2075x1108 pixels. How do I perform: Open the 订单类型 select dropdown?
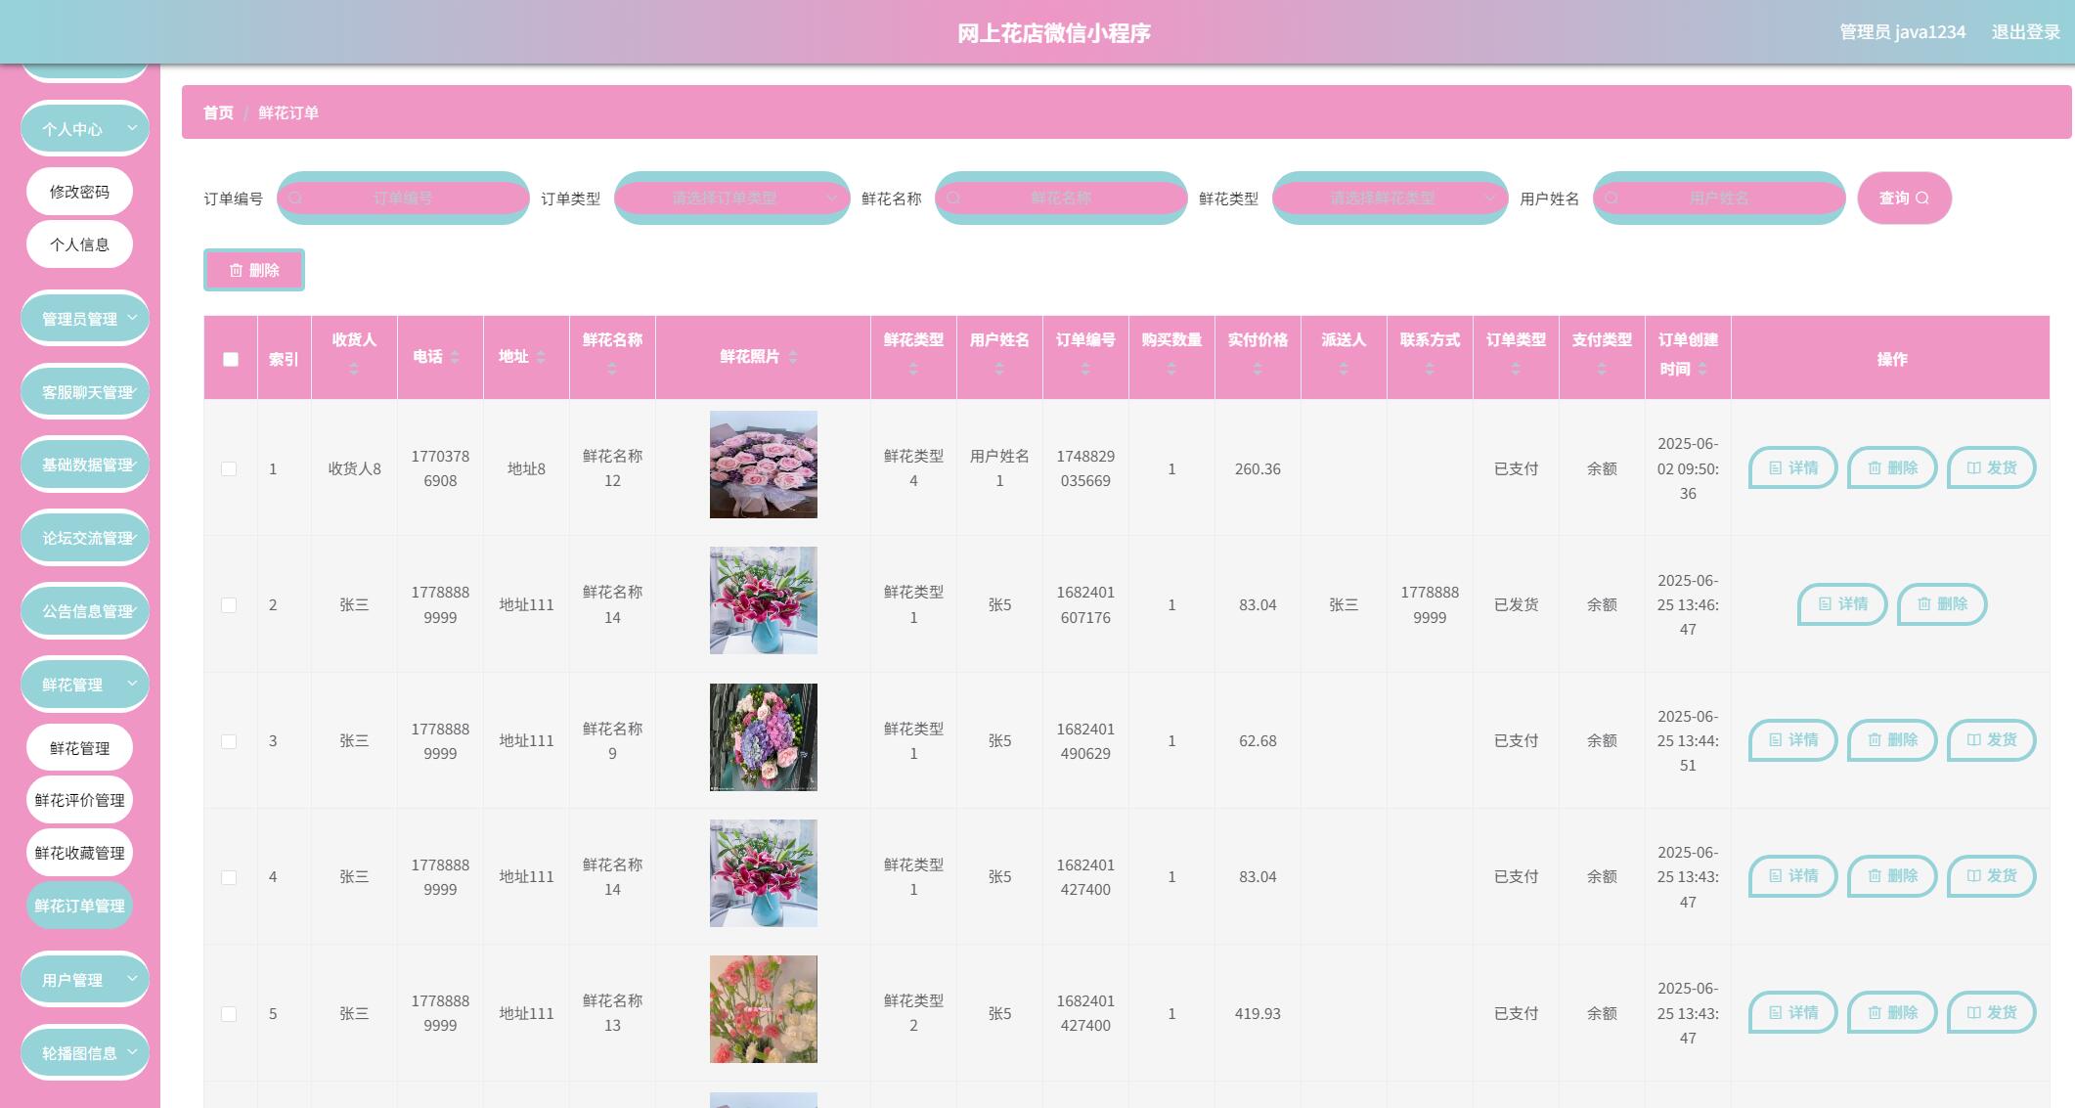pos(732,198)
